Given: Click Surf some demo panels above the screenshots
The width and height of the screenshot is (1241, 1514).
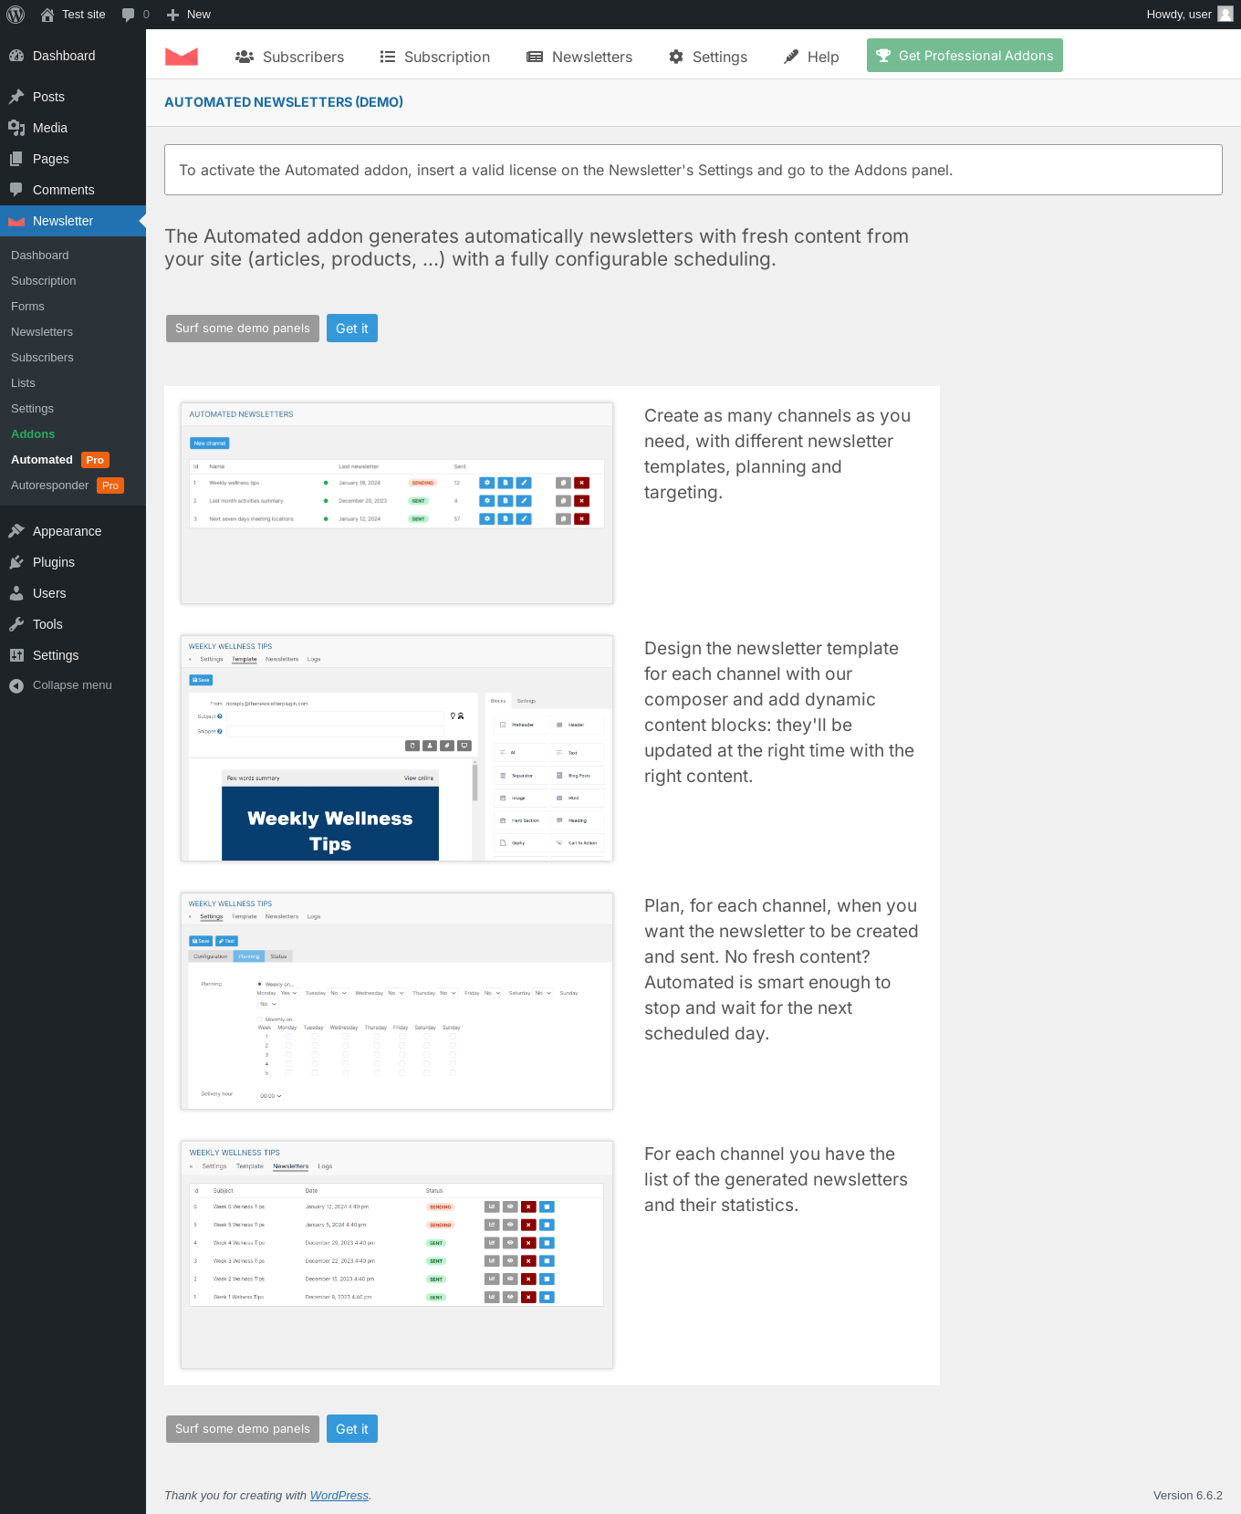Looking at the screenshot, I should (243, 329).
